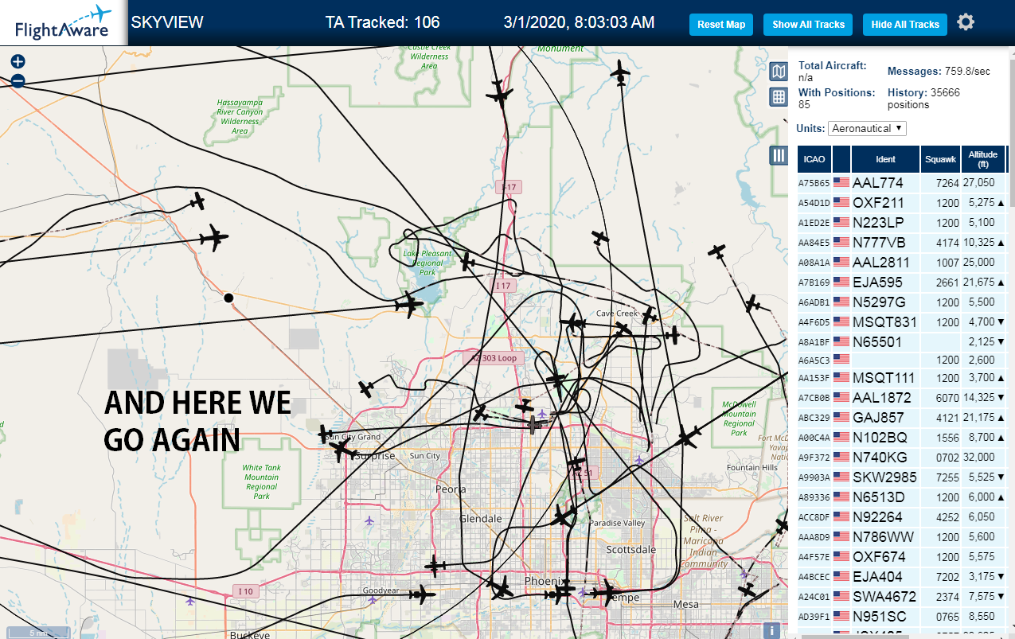Select the AAL774 flight row

[901, 183]
